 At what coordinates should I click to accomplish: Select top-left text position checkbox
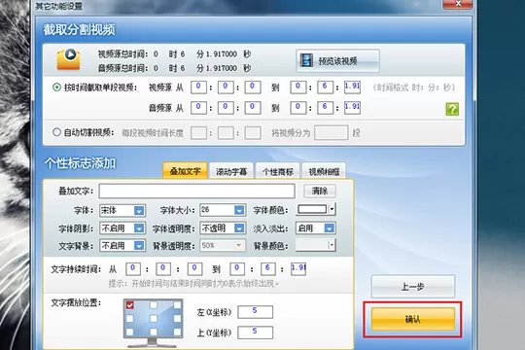(x=130, y=305)
